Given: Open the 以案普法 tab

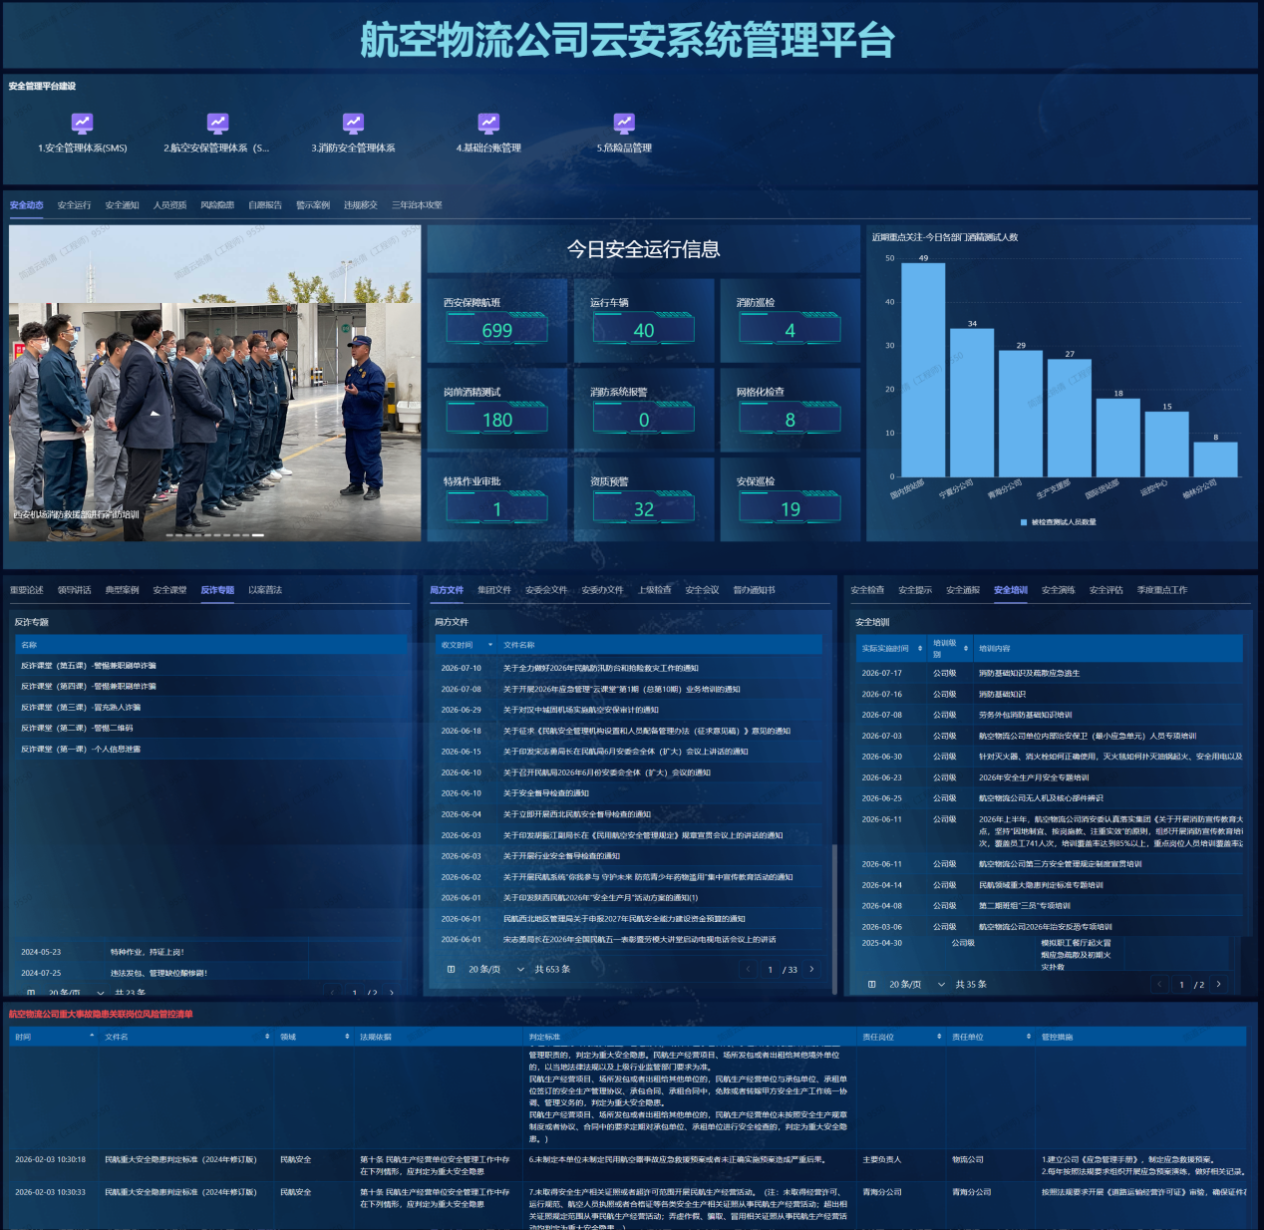Looking at the screenshot, I should (x=265, y=590).
